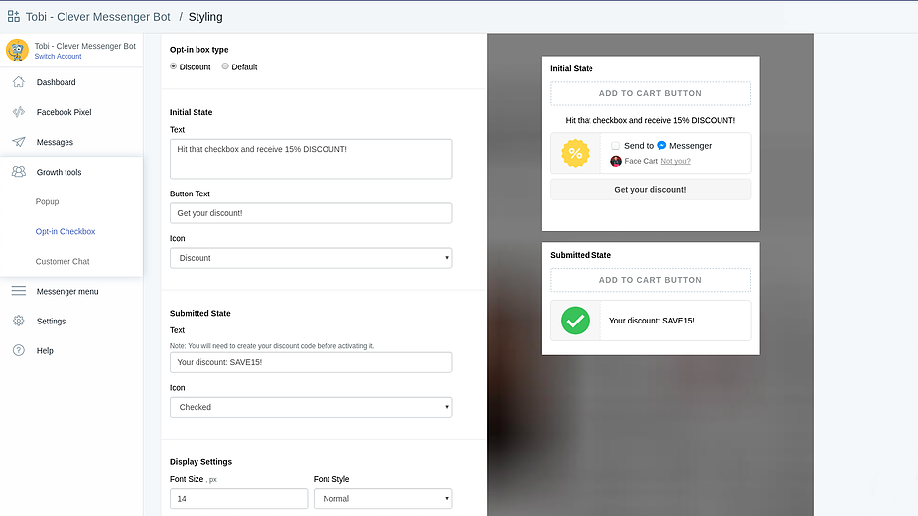Click the Growth tools people icon
This screenshot has width=918, height=516.
(x=19, y=172)
